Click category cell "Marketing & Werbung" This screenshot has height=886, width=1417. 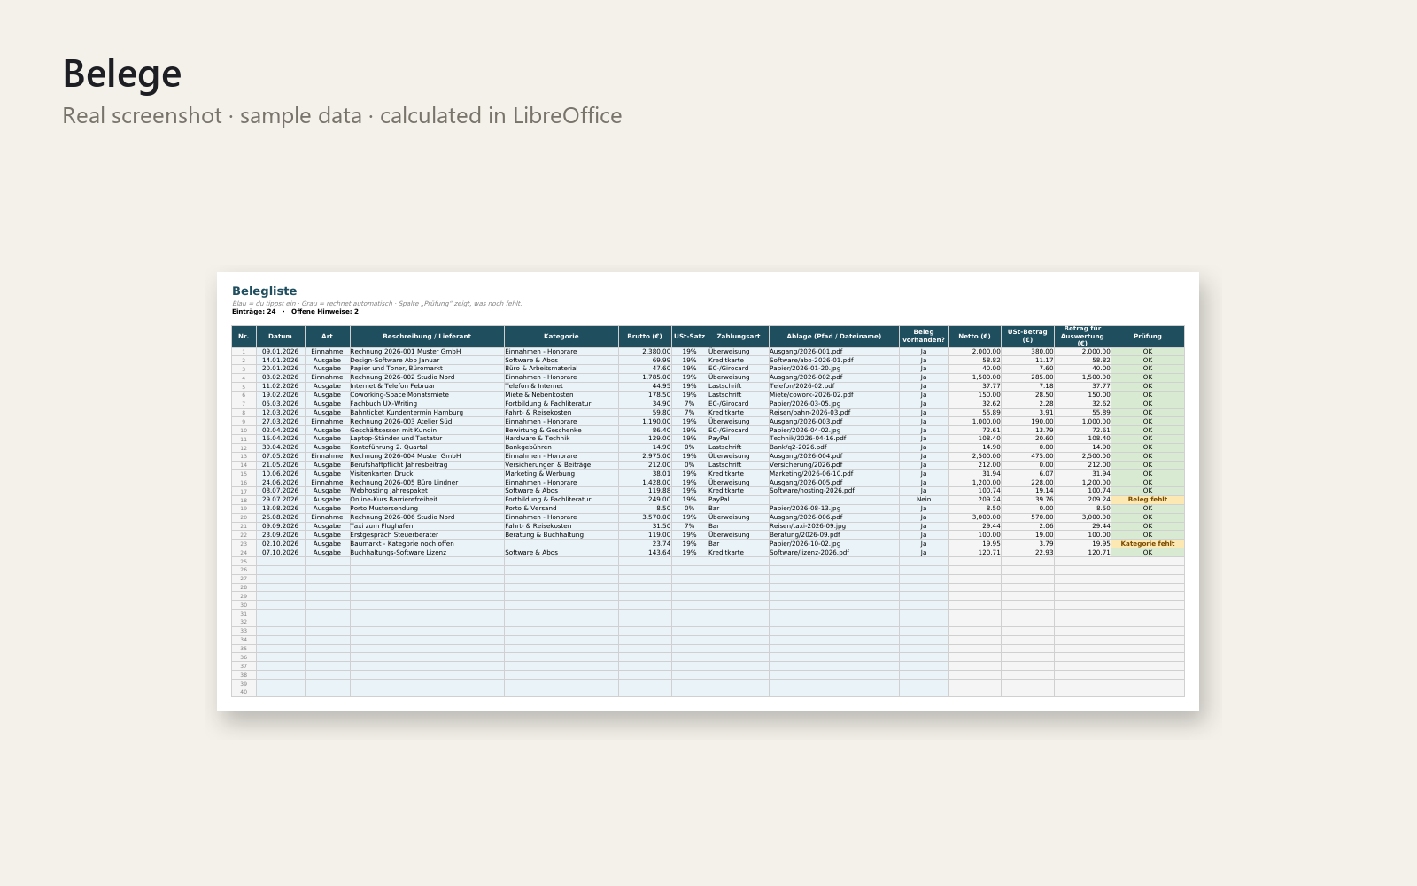561,474
